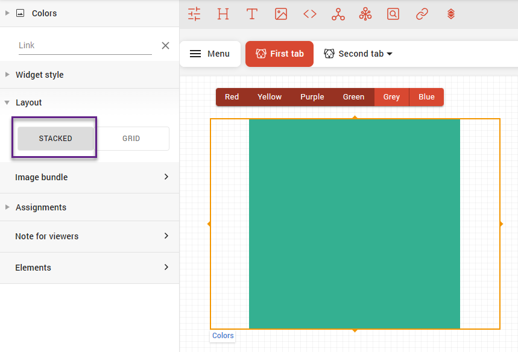The width and height of the screenshot is (518, 352).
Task: Switch to the First tab
Action: [279, 54]
